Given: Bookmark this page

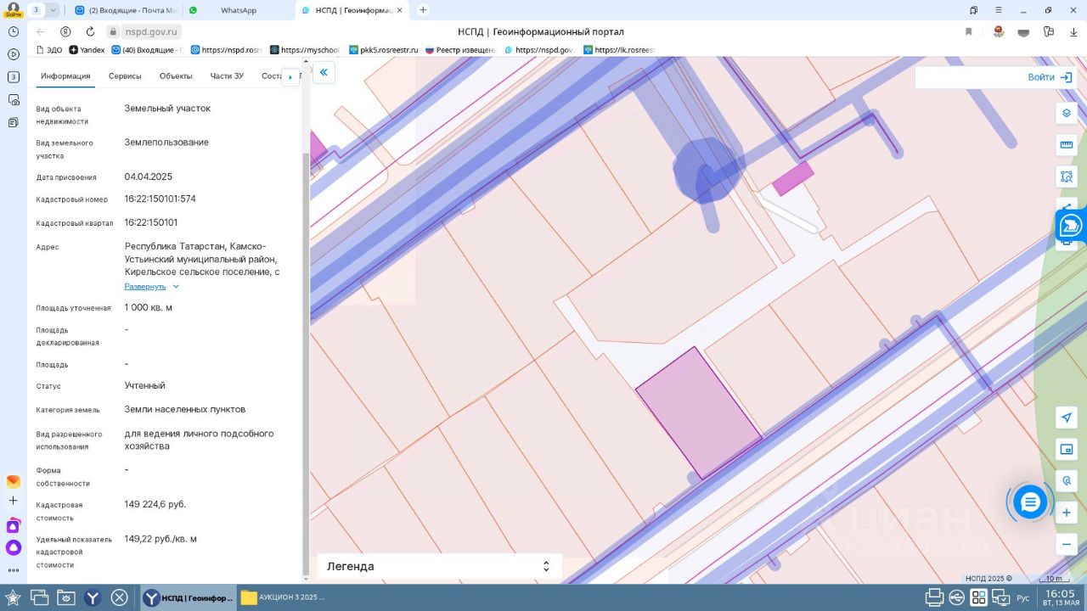Looking at the screenshot, I should (968, 31).
